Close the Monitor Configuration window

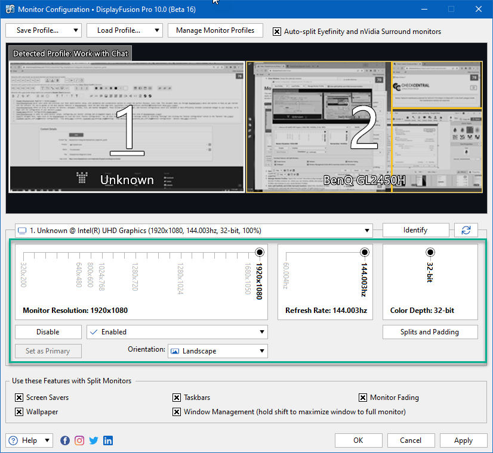click(x=479, y=9)
